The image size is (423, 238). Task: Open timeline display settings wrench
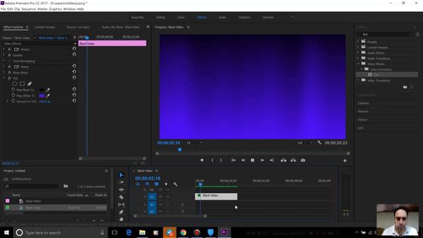click(175, 184)
